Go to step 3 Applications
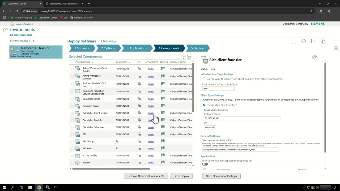Screen dimensions: 340x191 point(137,48)
